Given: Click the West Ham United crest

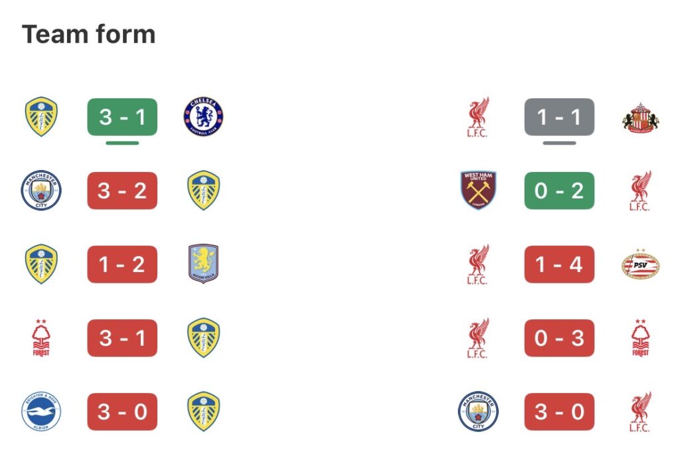Looking at the screenshot, I should click(x=477, y=190).
